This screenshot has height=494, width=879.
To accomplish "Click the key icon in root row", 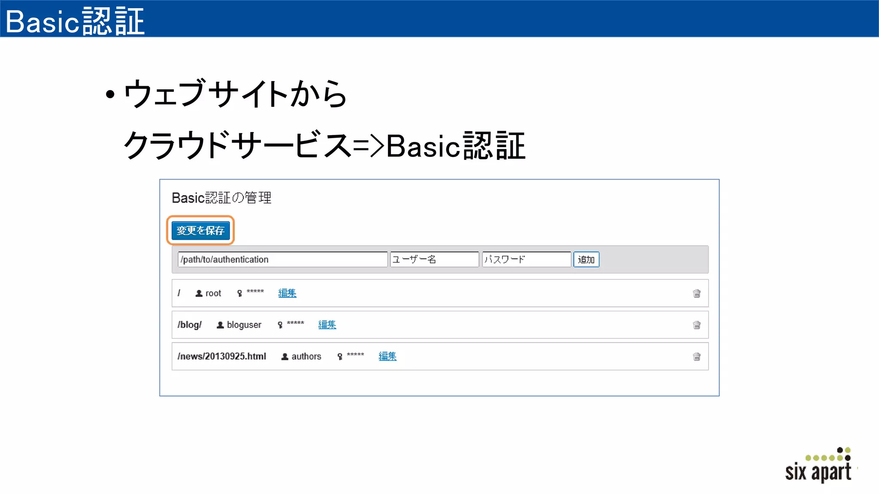I will click(239, 293).
